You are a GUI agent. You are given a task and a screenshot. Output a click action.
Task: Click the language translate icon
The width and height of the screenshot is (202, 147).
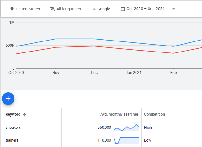pyautogui.click(x=53, y=9)
